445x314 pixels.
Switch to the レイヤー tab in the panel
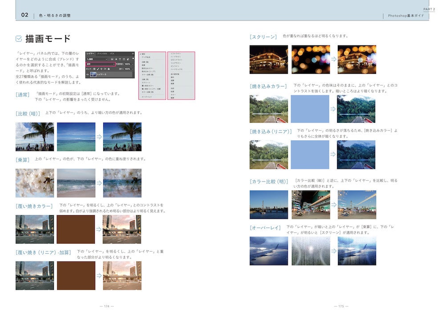(90, 54)
